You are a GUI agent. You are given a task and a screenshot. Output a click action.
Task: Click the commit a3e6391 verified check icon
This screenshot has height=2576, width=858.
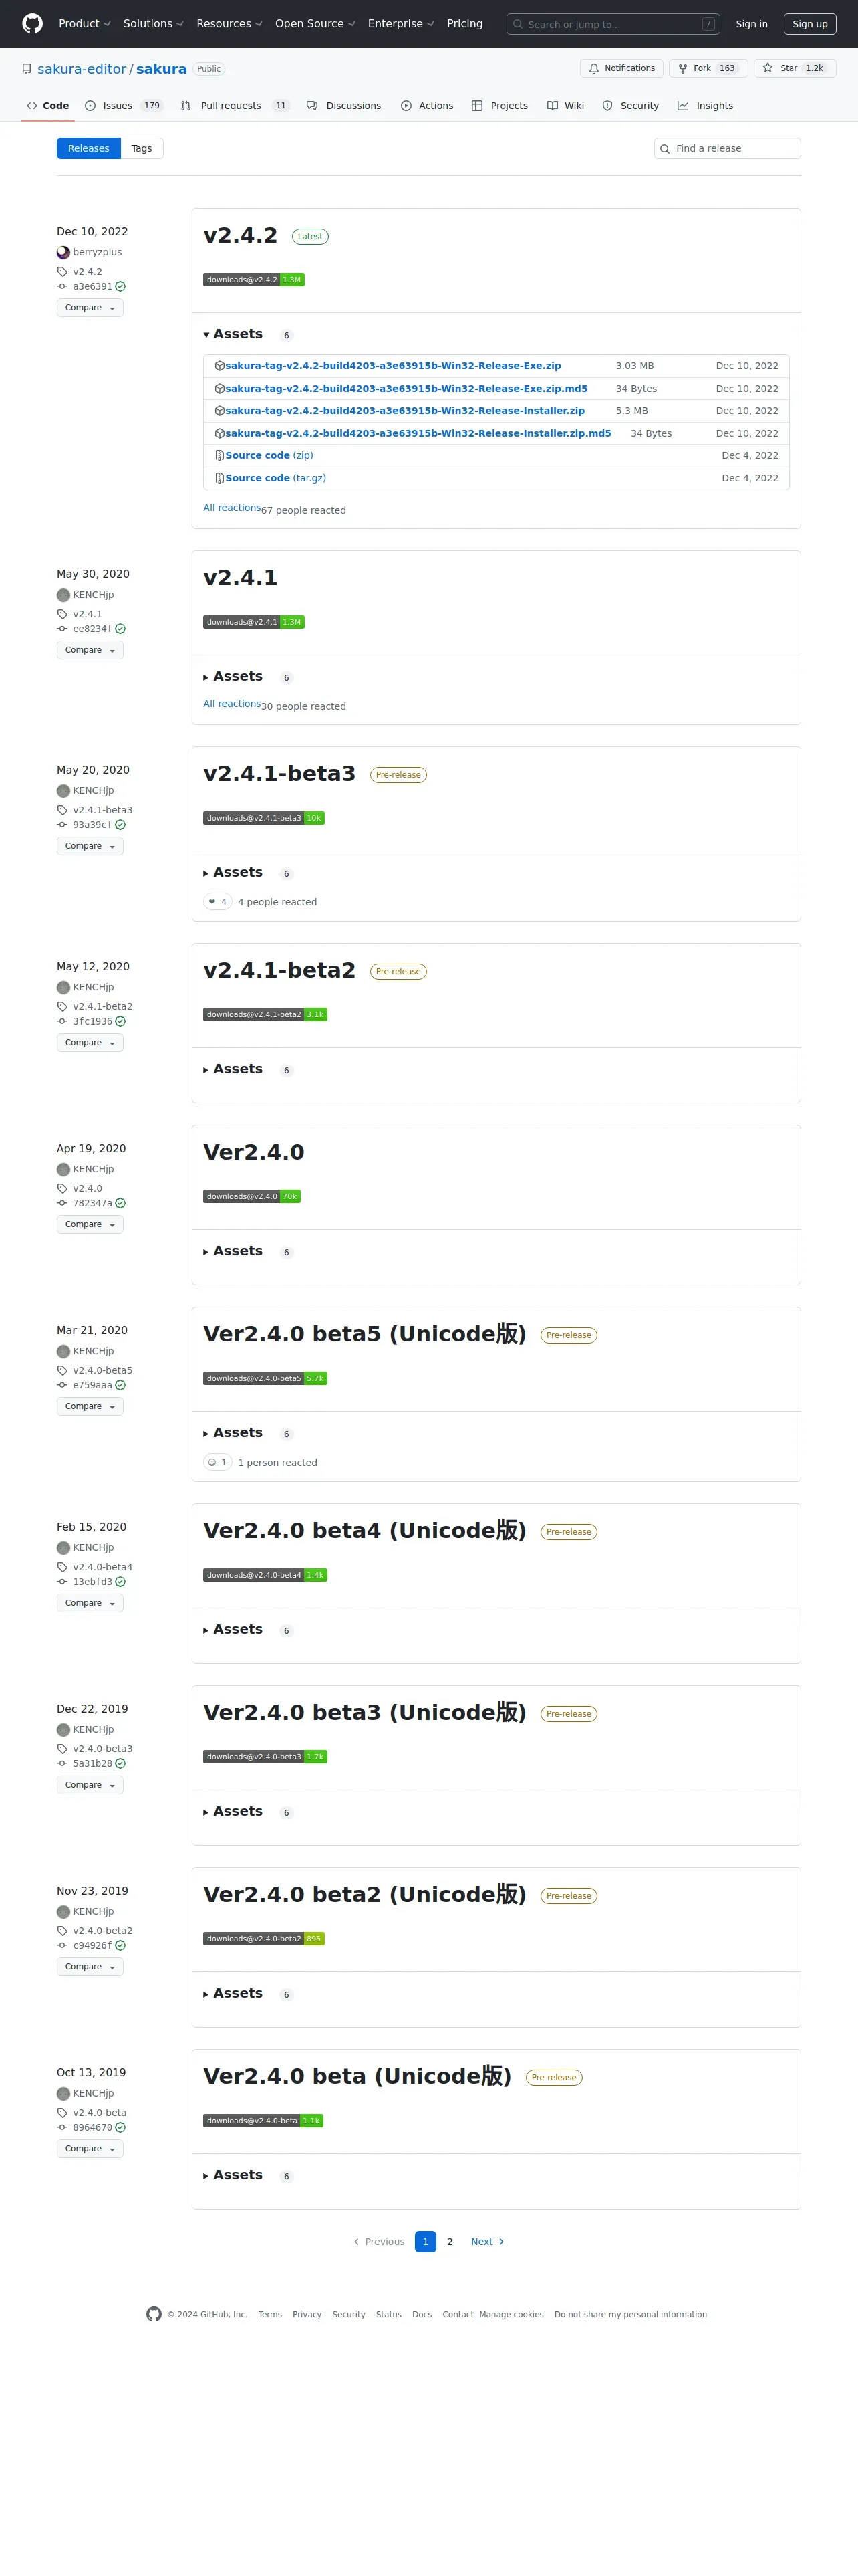(120, 286)
